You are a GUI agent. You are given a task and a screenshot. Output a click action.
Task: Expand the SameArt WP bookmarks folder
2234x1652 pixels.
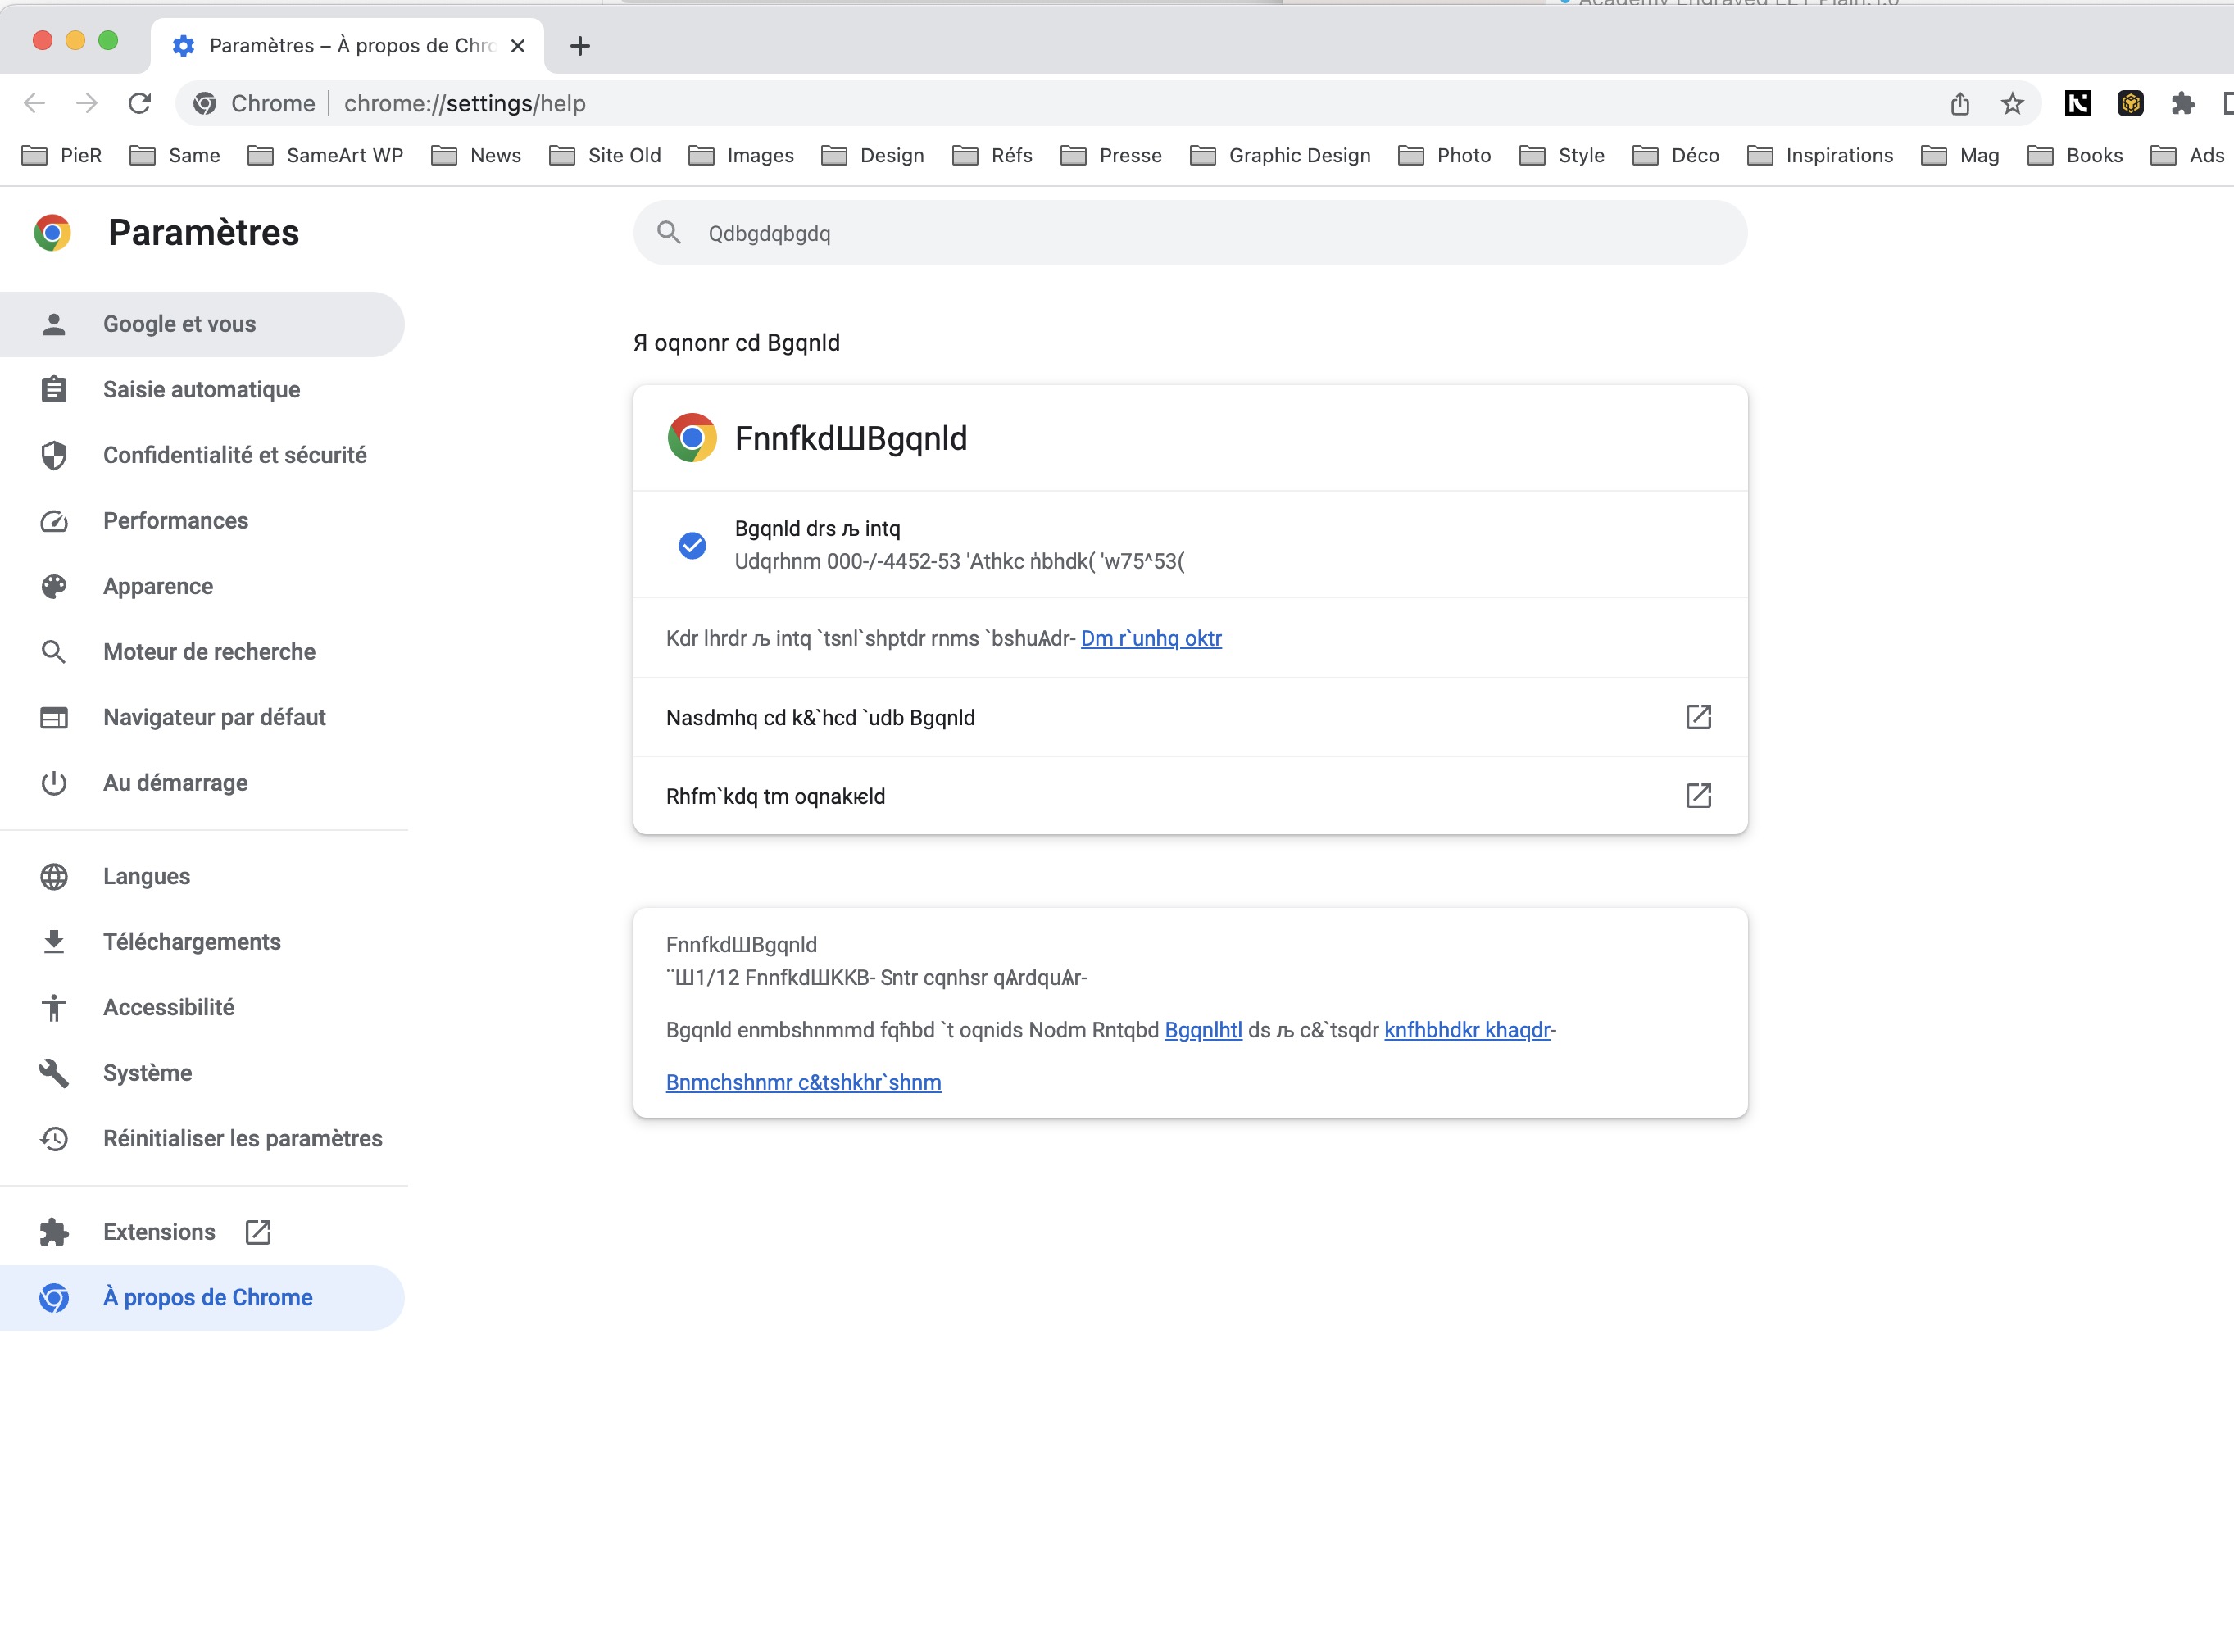coord(325,155)
